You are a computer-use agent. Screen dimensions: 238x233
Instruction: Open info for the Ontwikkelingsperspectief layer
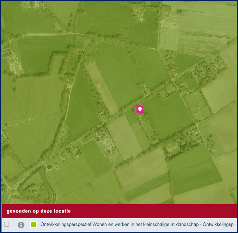pyautogui.click(x=21, y=225)
